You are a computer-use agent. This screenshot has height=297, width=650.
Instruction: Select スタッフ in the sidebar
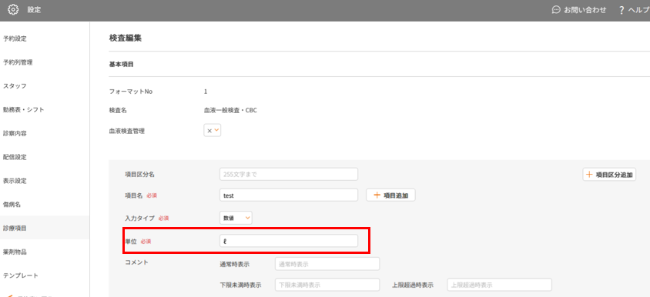pyautogui.click(x=15, y=86)
